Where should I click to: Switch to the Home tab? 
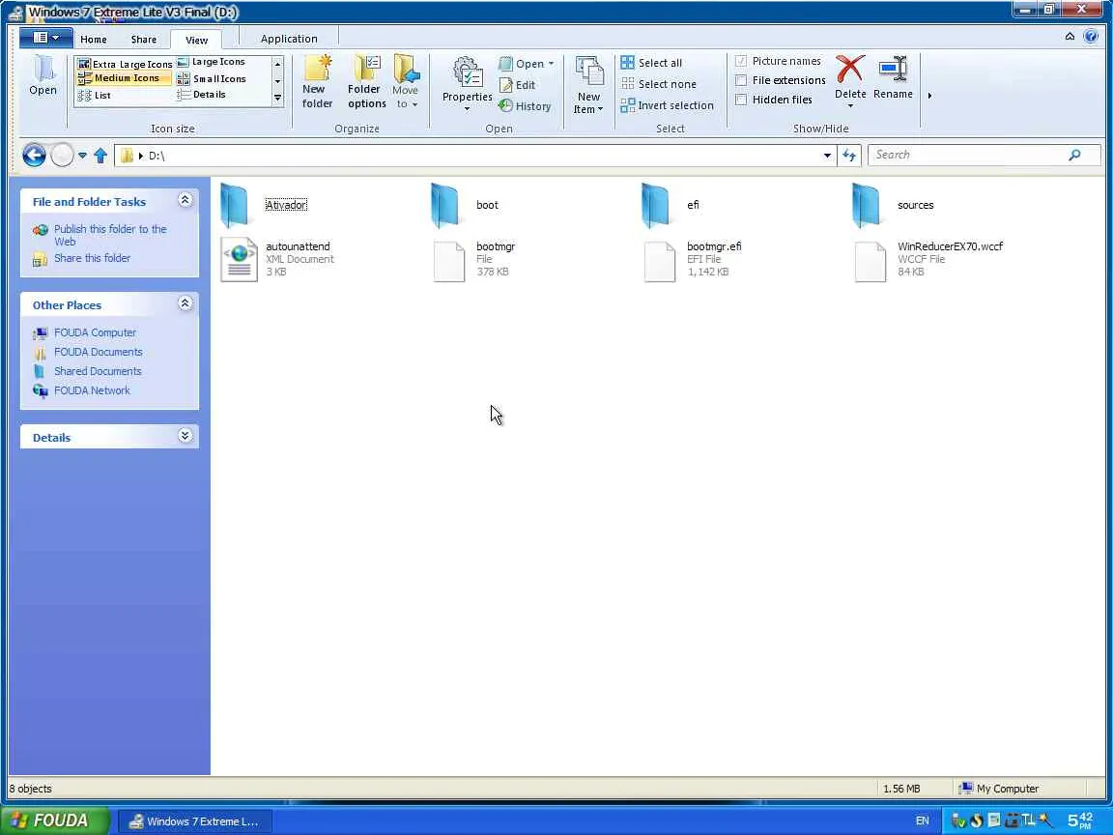coord(94,39)
